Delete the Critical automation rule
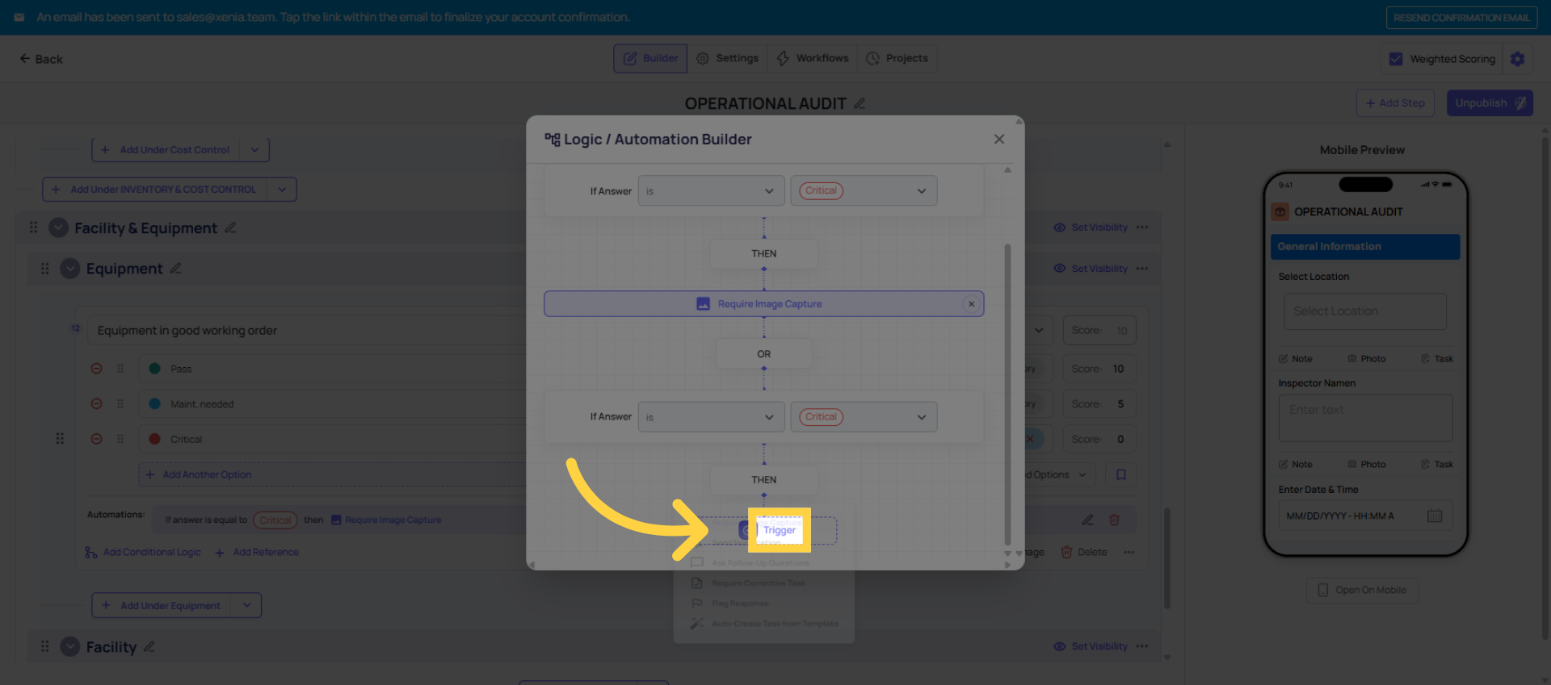The width and height of the screenshot is (1551, 685). [1115, 520]
